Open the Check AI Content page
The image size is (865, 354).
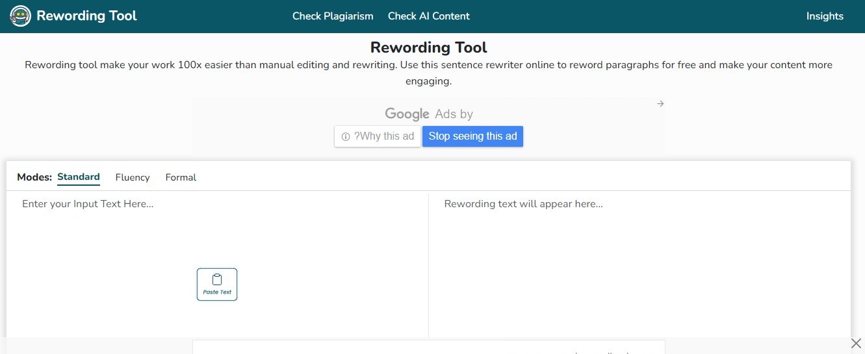pyautogui.click(x=429, y=16)
